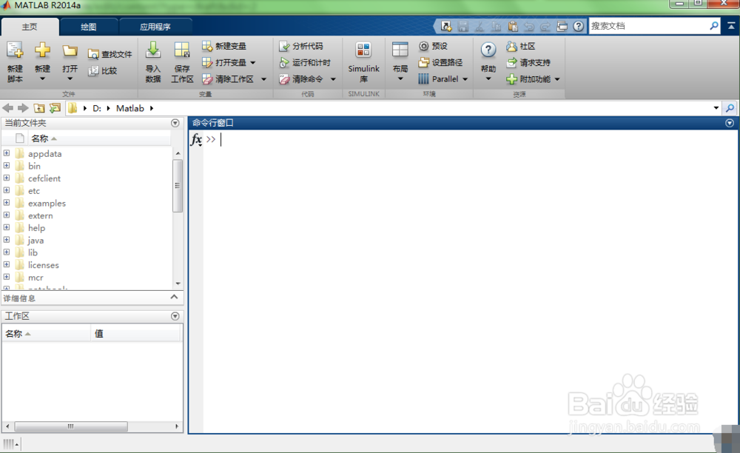The image size is (740, 453).
Task: Click the 新建脚本 (New Script) icon
Action: point(15,50)
